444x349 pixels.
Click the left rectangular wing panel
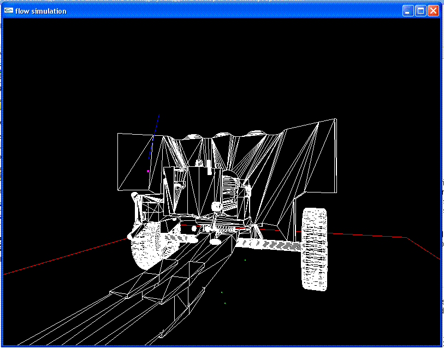pos(134,161)
